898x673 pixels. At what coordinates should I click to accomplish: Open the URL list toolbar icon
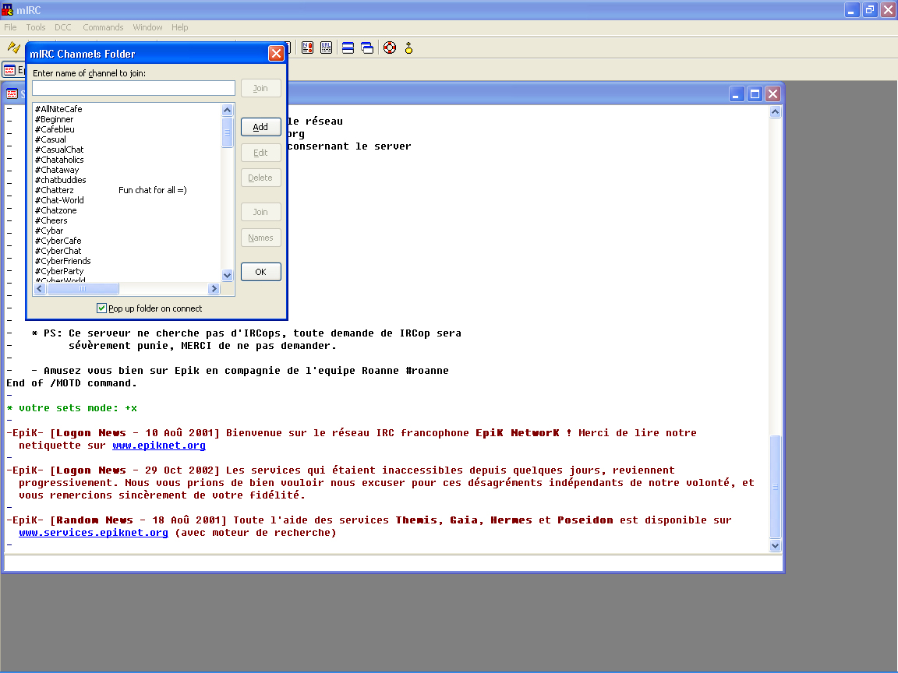327,48
